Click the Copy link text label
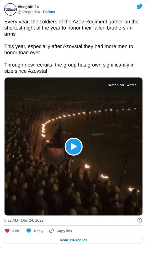The height and width of the screenshot is (253, 147). [x=64, y=231]
